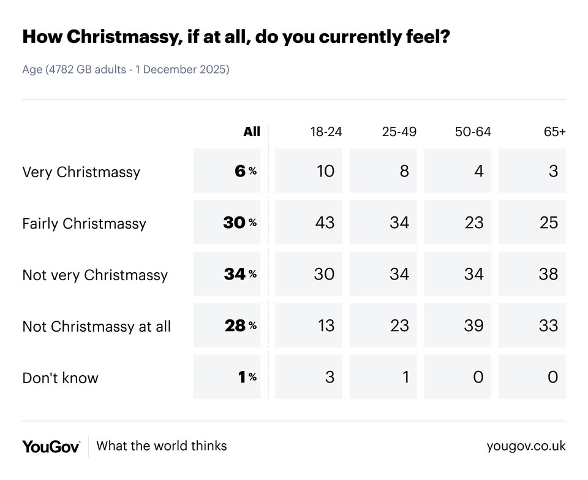This screenshot has width=588, height=480.
Task: Click the Very Christmassy row label
Action: (81, 172)
